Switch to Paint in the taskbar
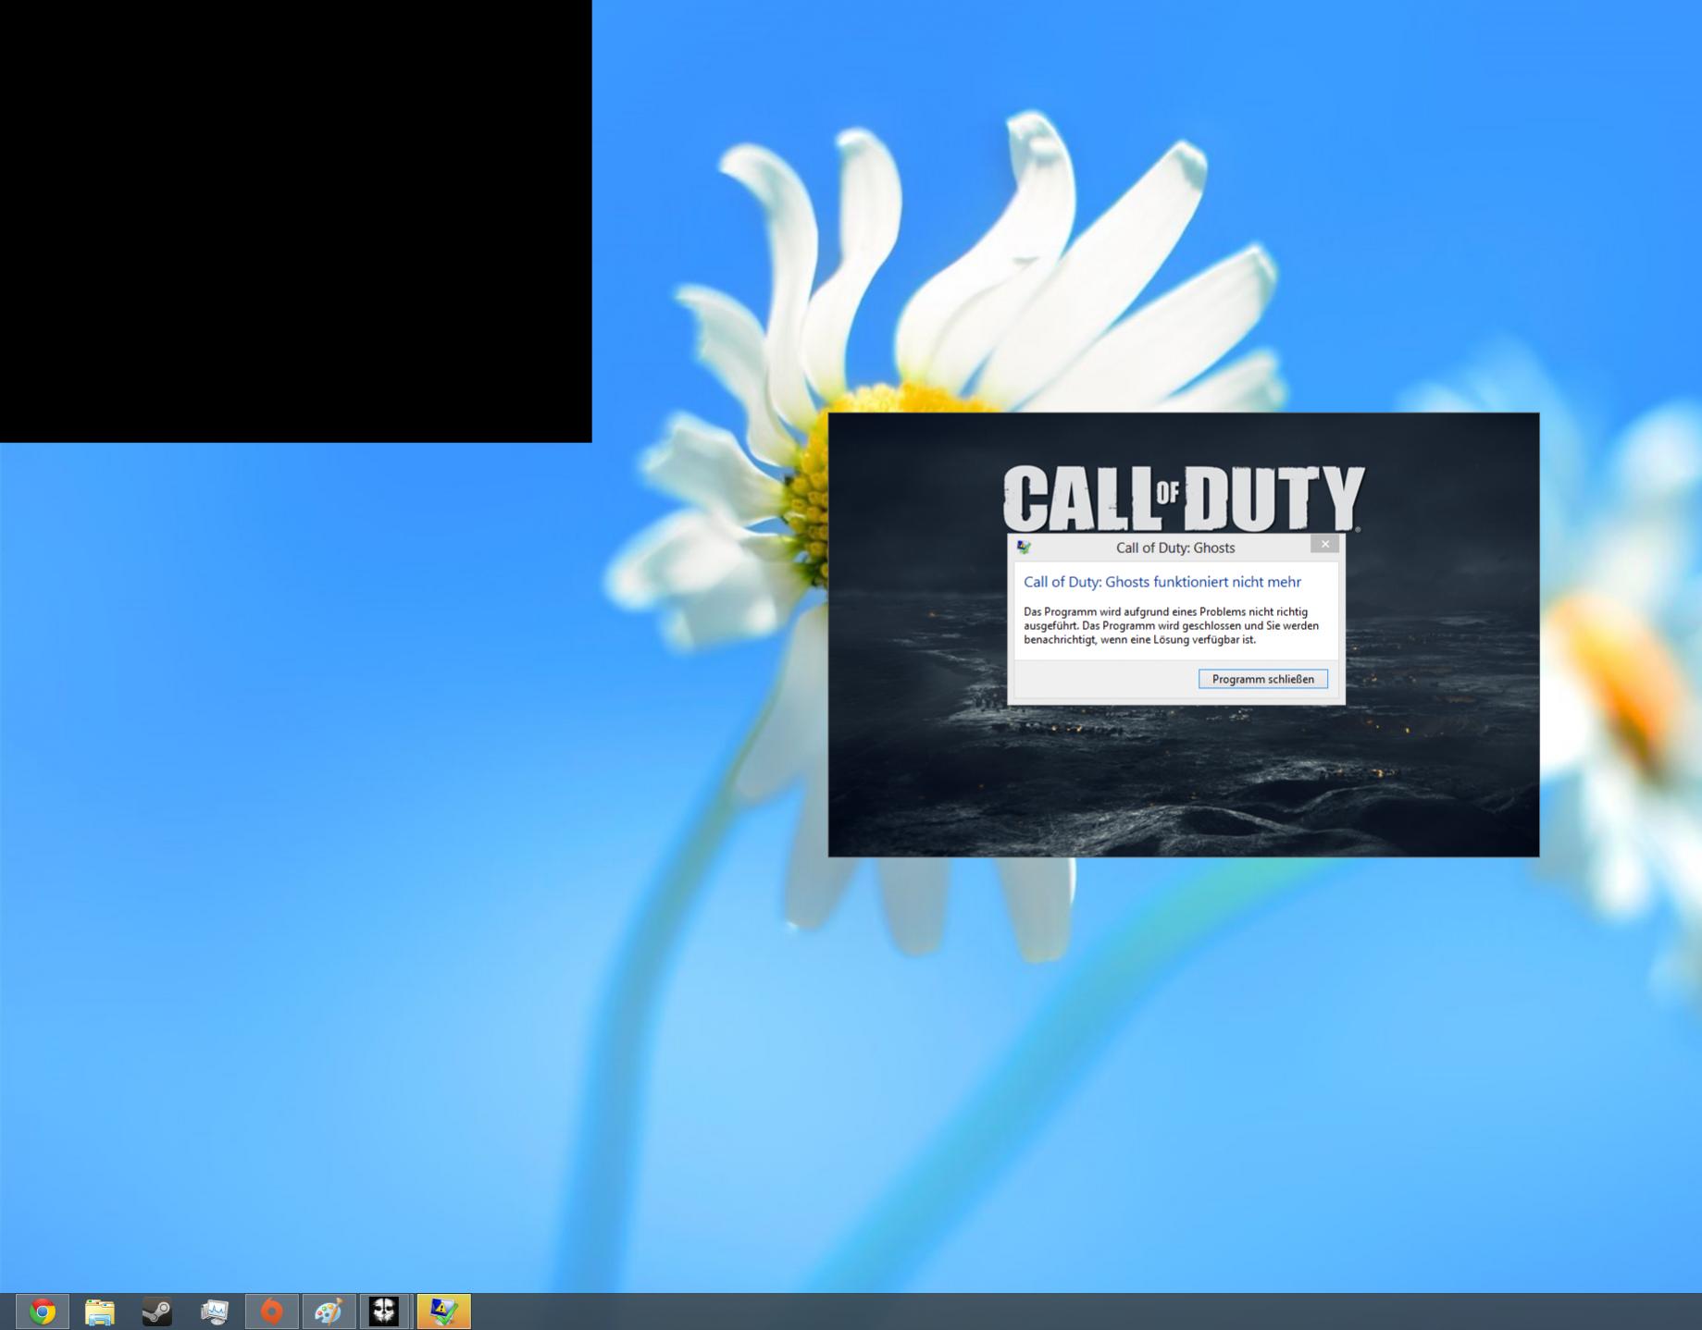The height and width of the screenshot is (1330, 1702). pyautogui.click(x=329, y=1312)
